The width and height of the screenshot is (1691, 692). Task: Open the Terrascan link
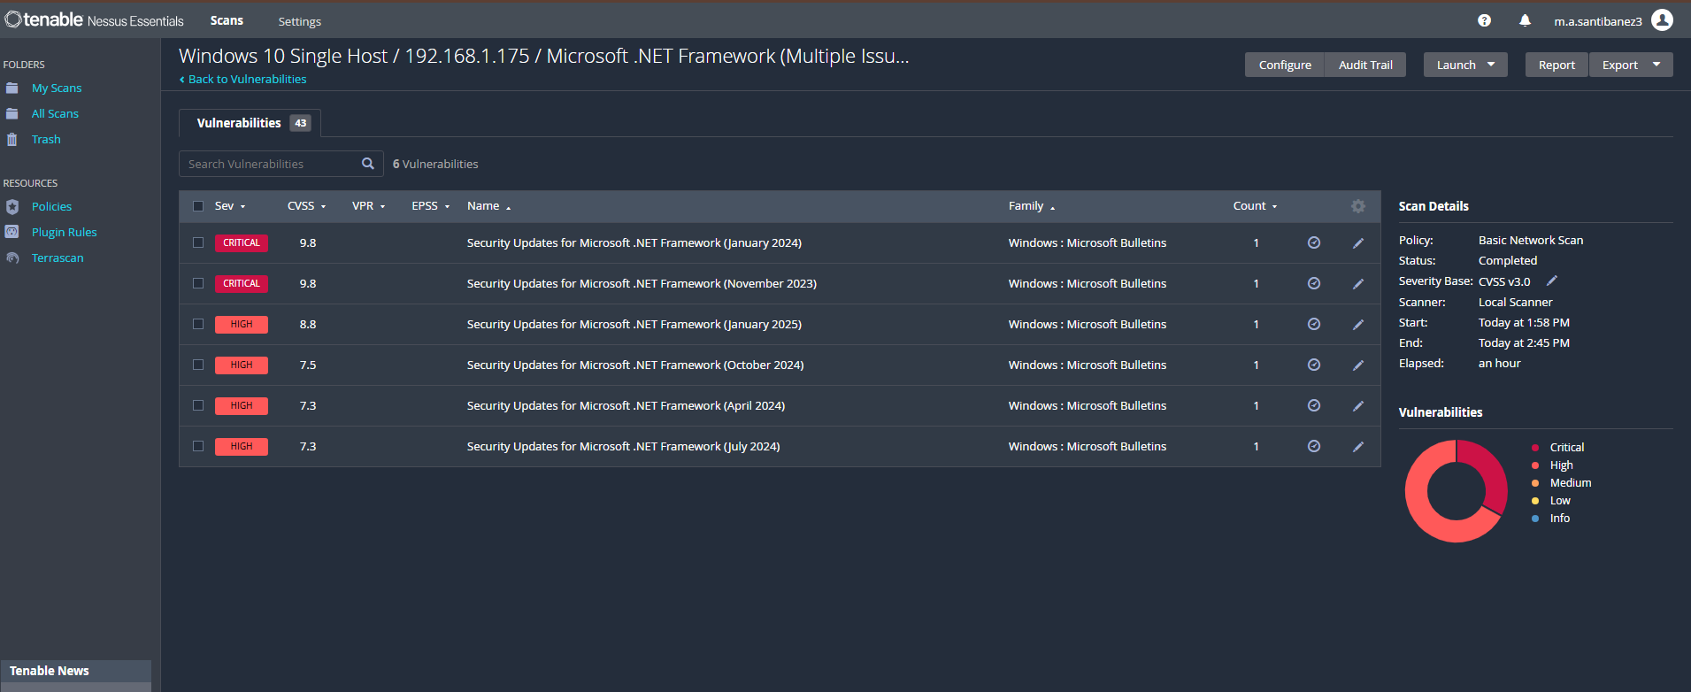[58, 258]
